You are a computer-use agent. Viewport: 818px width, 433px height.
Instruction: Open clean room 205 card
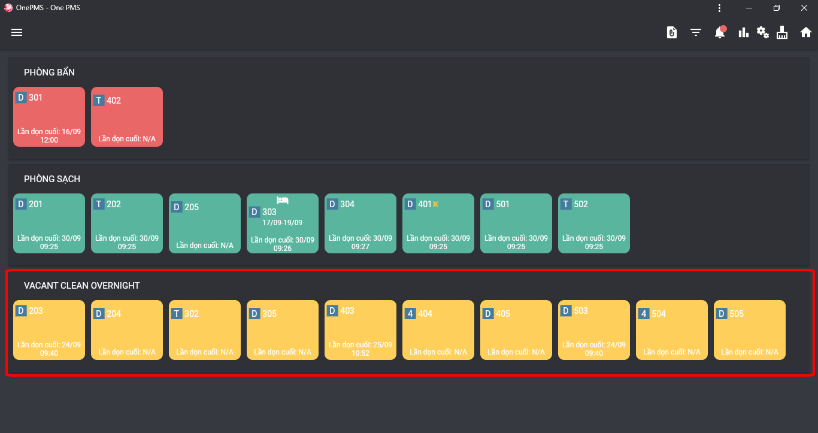click(x=205, y=223)
